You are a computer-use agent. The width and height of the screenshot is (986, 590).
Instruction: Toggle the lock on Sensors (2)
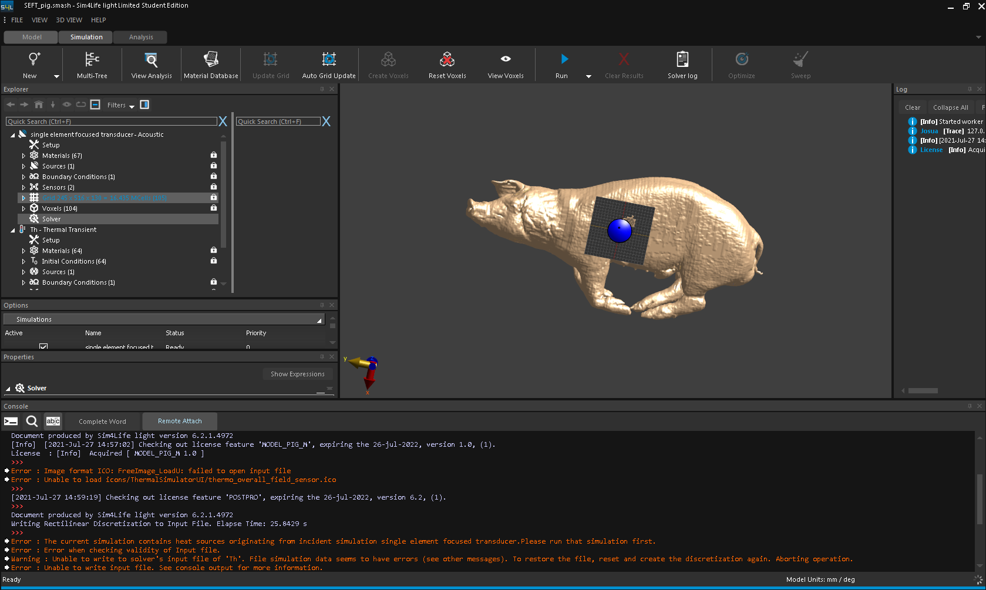[x=214, y=187]
